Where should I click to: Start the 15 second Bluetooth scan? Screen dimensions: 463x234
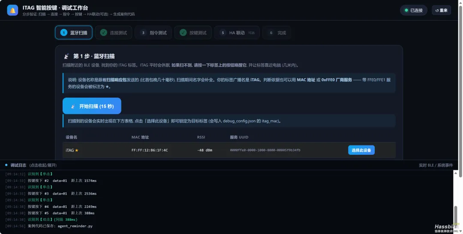coord(92,106)
